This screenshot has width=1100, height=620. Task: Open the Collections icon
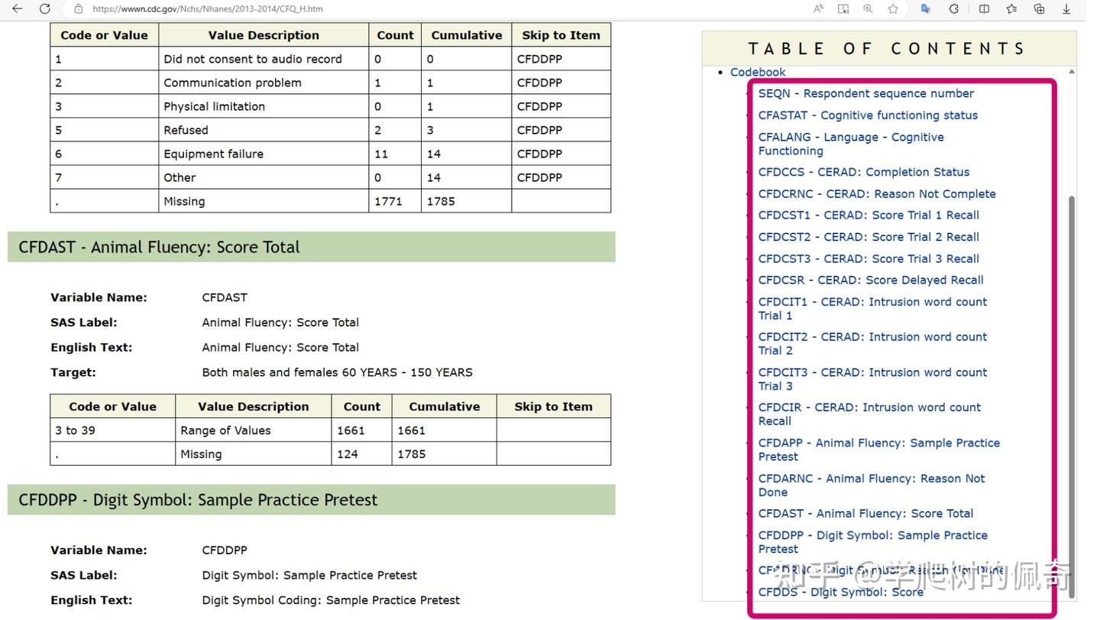(1039, 9)
